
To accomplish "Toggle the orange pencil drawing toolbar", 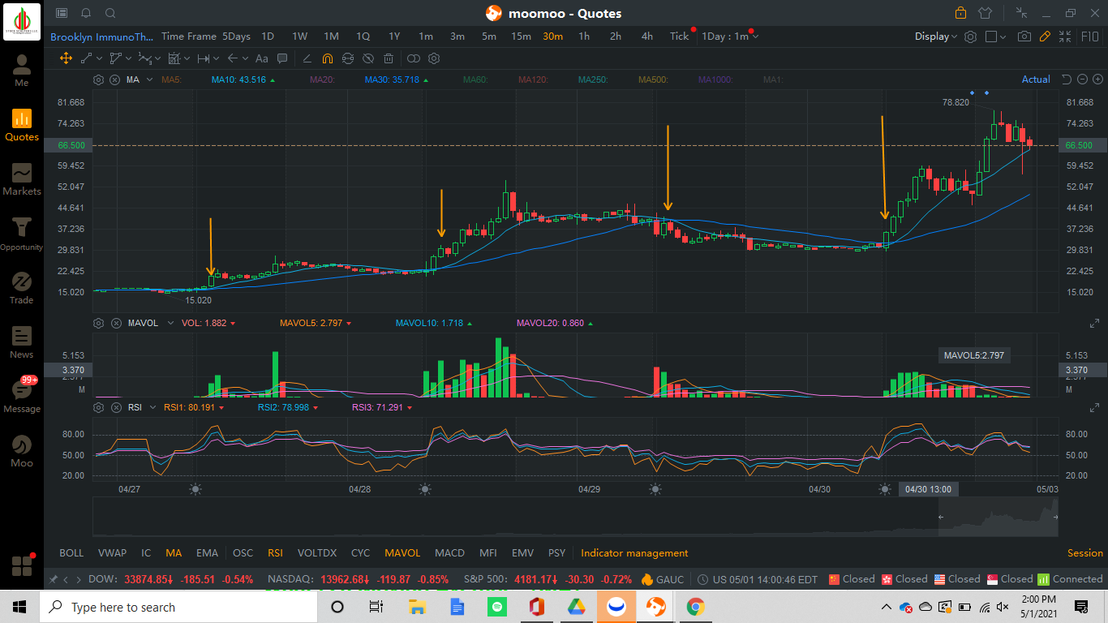I will coord(1046,37).
